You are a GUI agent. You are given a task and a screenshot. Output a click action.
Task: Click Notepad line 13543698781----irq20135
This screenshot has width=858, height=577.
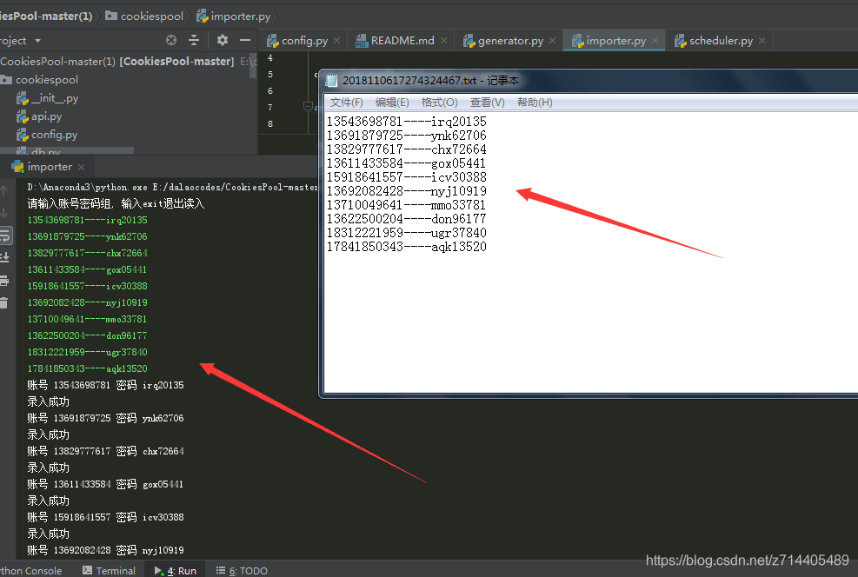pyautogui.click(x=407, y=122)
